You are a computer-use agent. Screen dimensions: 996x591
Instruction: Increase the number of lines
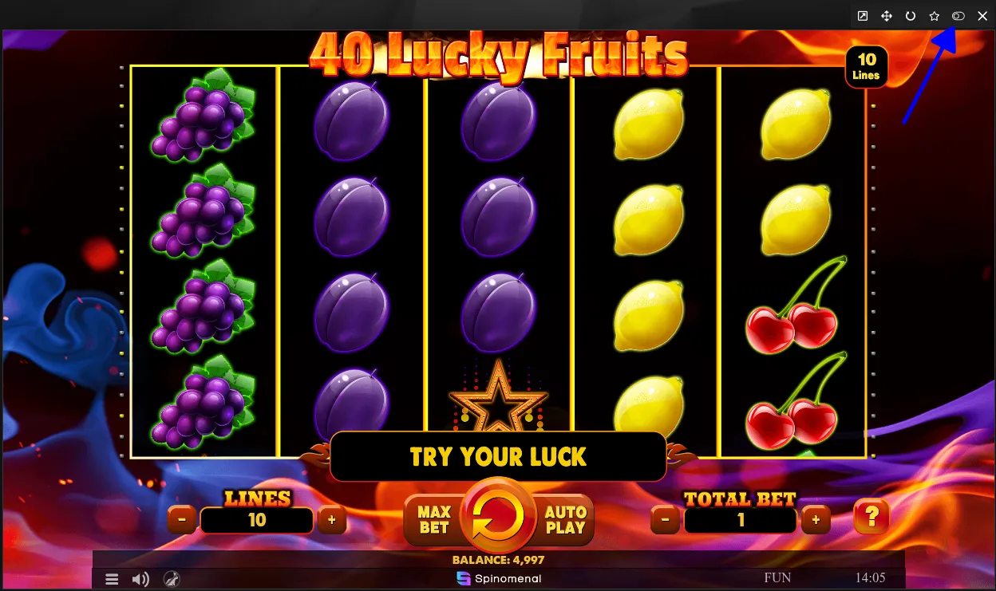pos(332,520)
